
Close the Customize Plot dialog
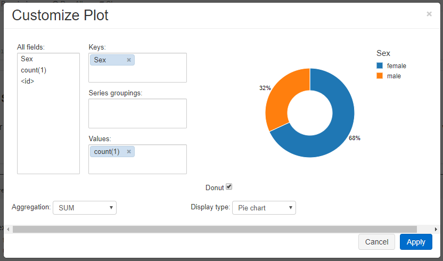coord(429,14)
